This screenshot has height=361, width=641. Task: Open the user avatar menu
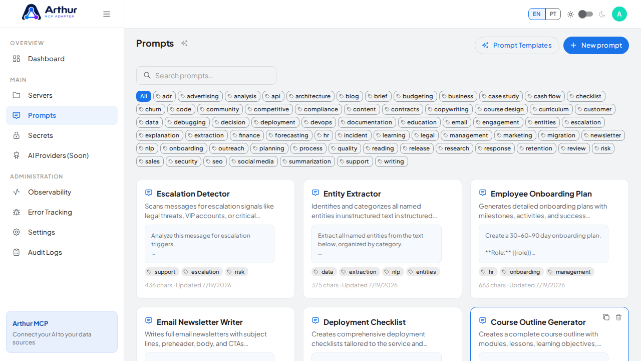(619, 14)
